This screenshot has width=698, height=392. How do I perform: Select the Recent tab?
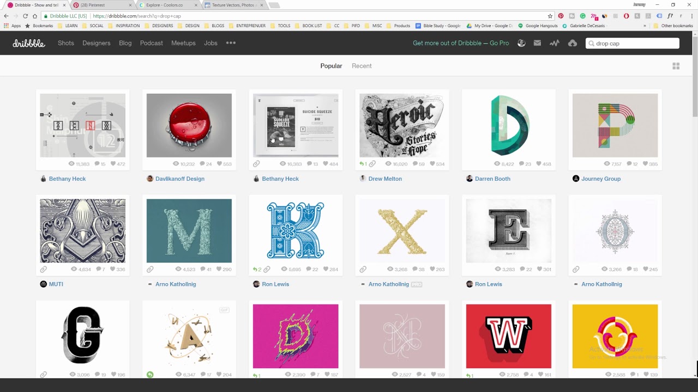[x=362, y=66]
